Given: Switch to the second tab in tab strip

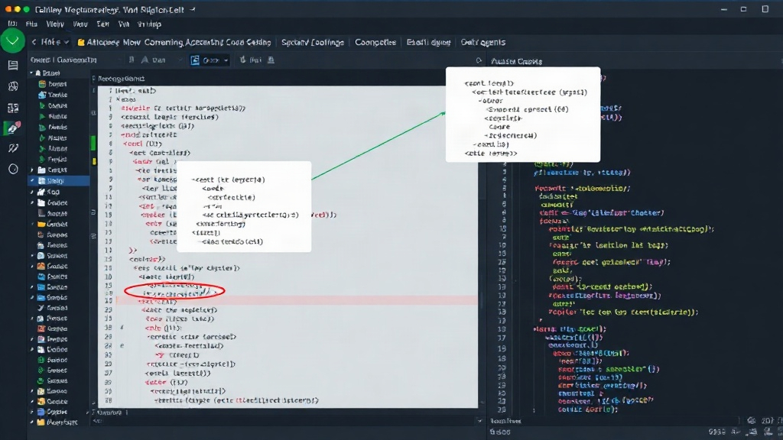Looking at the screenshot, I should (313, 43).
